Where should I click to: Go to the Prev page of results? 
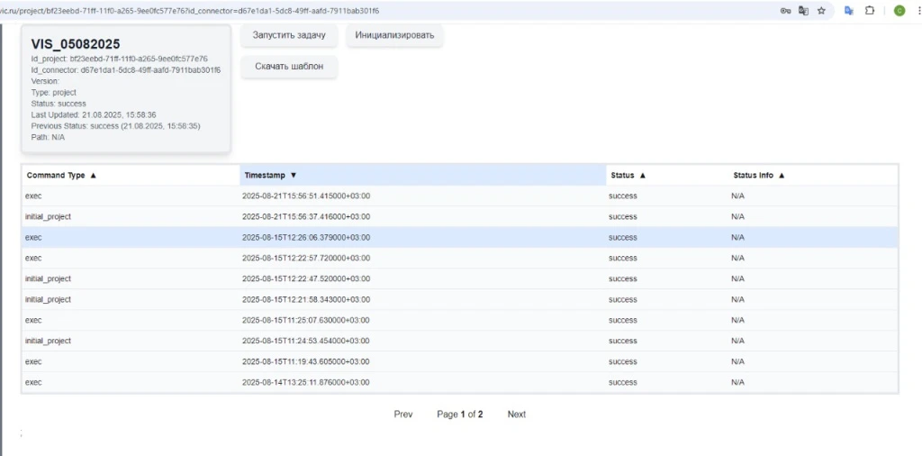403,415
